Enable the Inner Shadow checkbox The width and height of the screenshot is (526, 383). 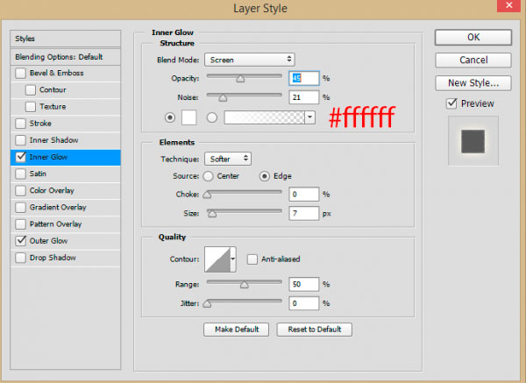20,140
